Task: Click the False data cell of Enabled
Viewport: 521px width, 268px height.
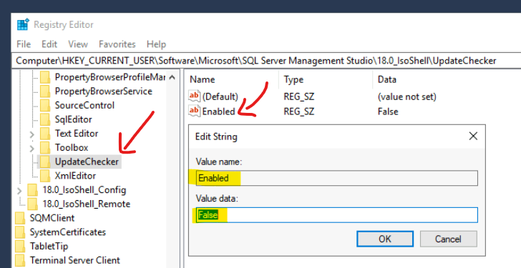Action: [x=388, y=111]
